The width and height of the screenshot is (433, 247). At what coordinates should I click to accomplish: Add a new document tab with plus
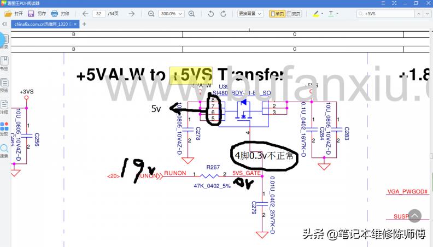(84, 24)
